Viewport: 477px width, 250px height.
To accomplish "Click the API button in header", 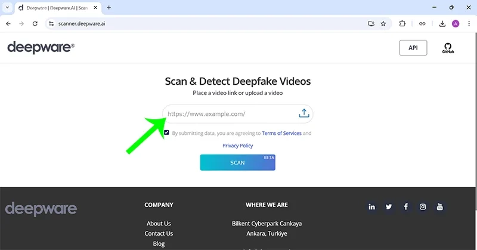I will [x=413, y=48].
